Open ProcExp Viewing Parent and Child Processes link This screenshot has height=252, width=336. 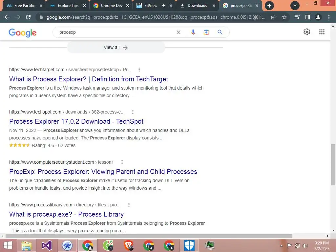(x=103, y=172)
